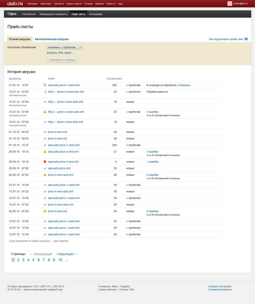Click the user avatar in header
255x304 pixels.
229,3
